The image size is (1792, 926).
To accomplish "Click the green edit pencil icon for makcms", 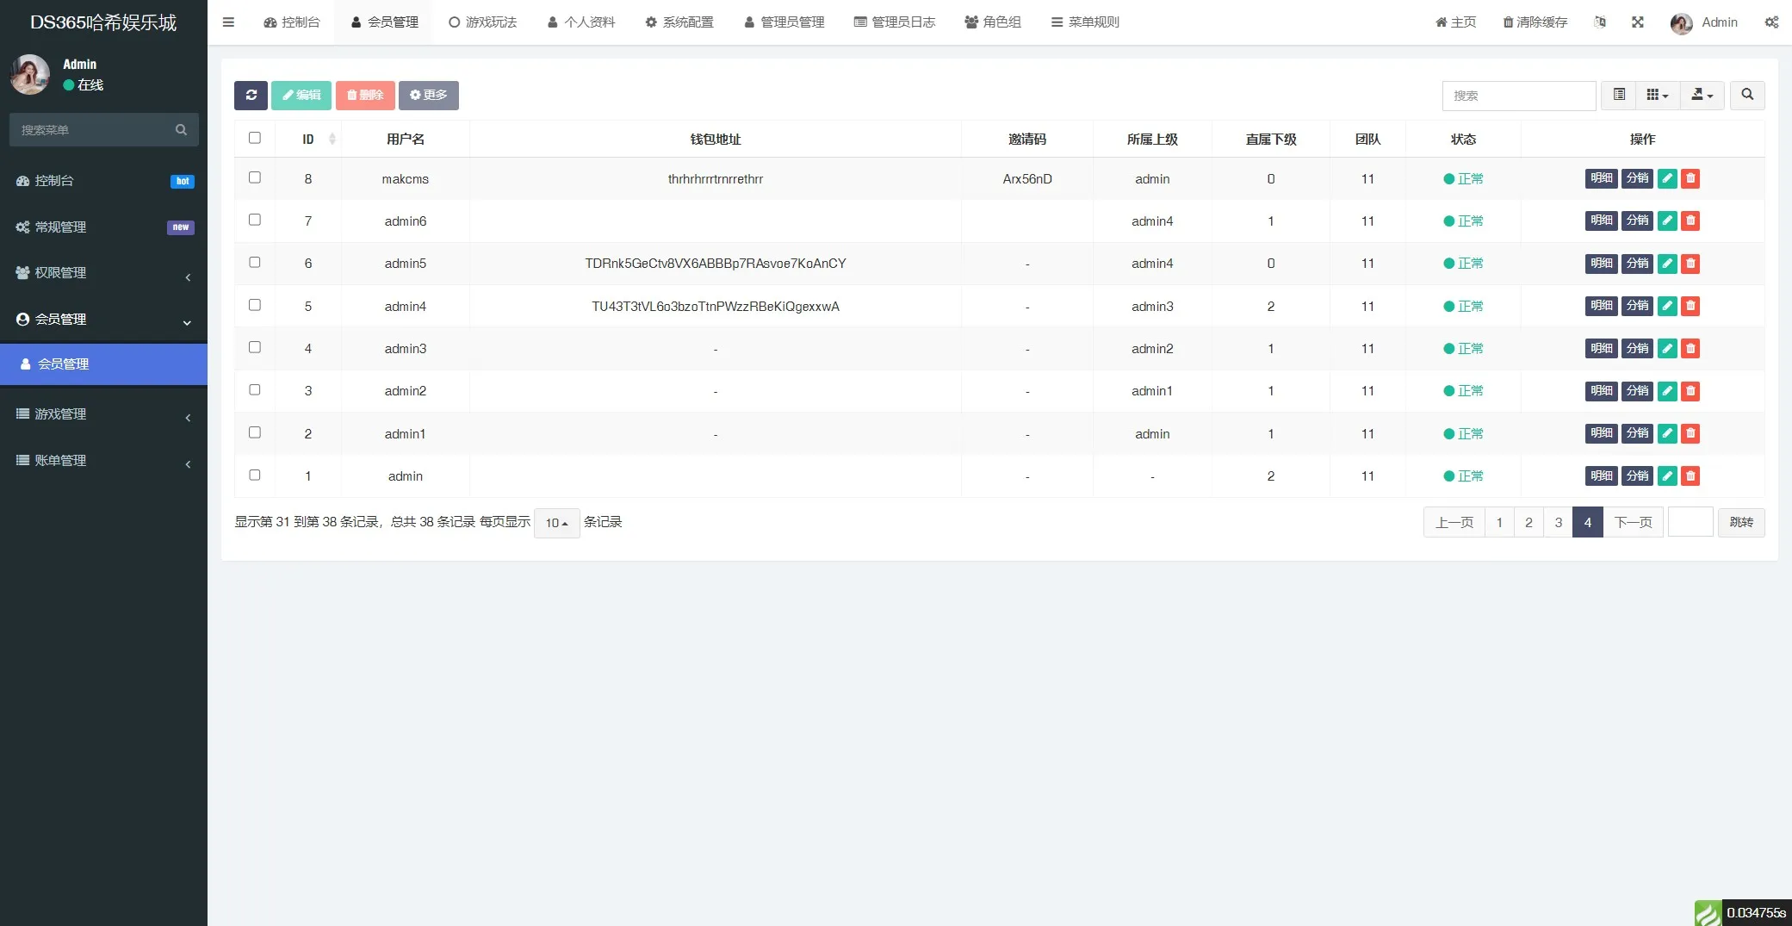I will 1667,178.
